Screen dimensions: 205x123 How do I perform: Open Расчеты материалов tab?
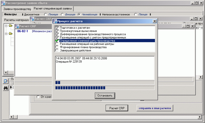click(x=16, y=20)
